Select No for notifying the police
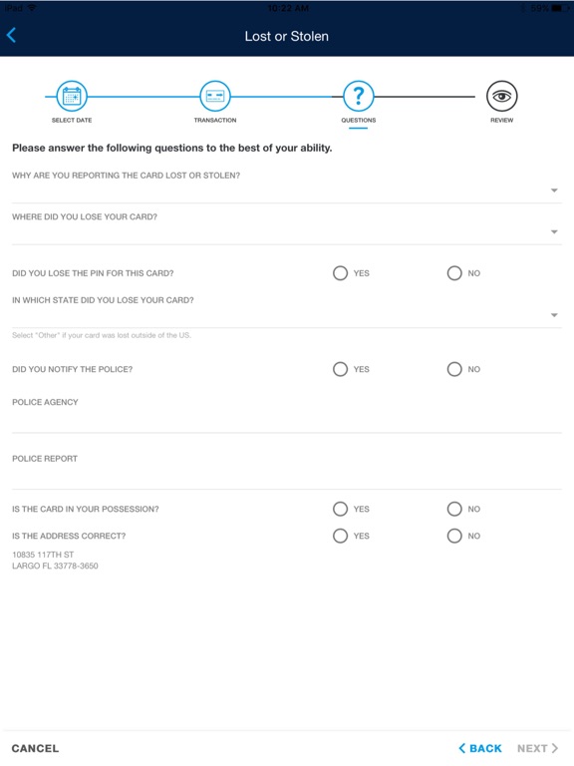Viewport: 574px width, 766px height. coord(454,369)
